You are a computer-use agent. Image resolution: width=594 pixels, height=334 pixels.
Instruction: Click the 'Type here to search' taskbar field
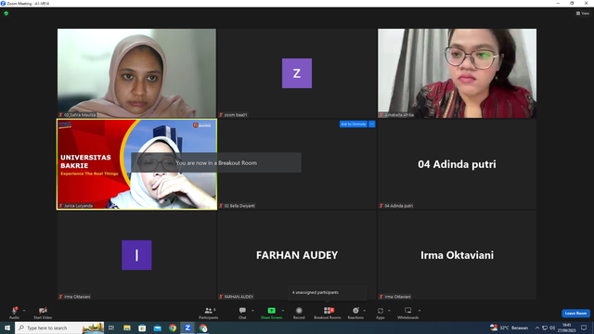coord(59,328)
